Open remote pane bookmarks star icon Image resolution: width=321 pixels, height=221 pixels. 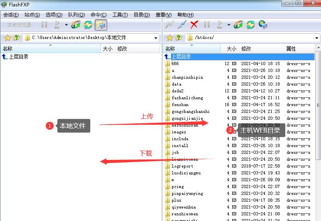click(169, 38)
